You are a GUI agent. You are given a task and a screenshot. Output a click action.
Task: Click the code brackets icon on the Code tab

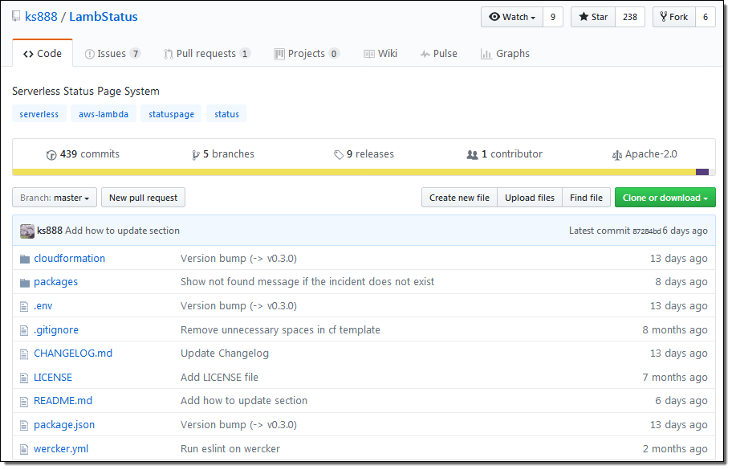point(28,54)
